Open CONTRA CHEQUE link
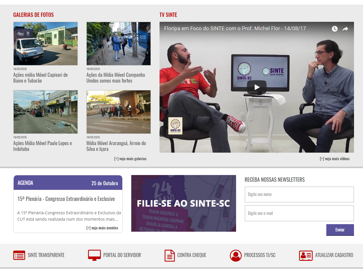 (192, 255)
